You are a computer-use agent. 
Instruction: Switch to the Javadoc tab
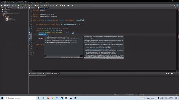tap(39, 73)
